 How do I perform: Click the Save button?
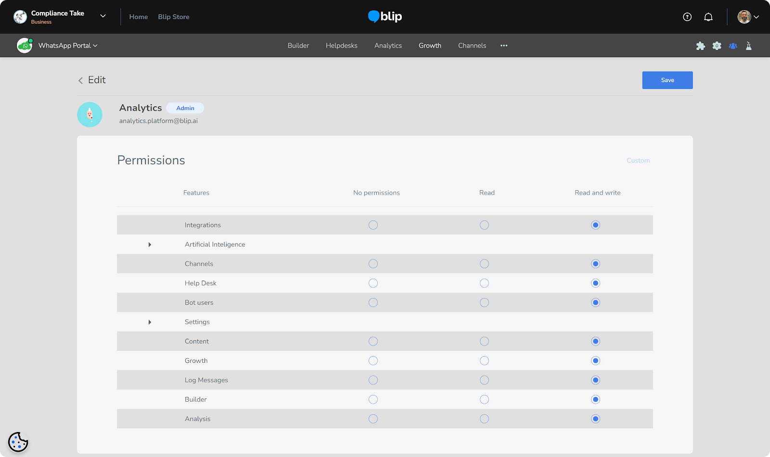click(x=667, y=80)
